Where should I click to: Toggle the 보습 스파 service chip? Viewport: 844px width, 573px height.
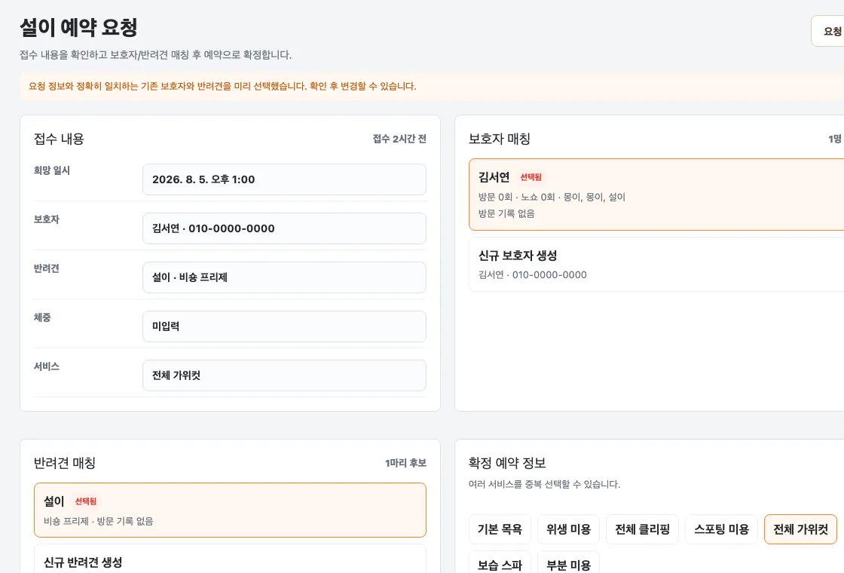(500, 562)
